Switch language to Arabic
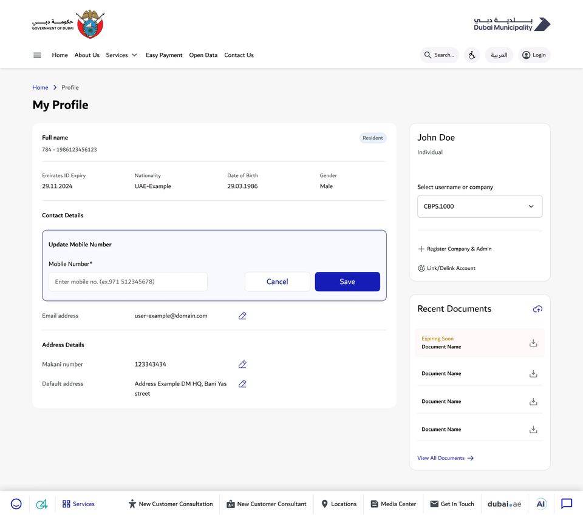 499,55
